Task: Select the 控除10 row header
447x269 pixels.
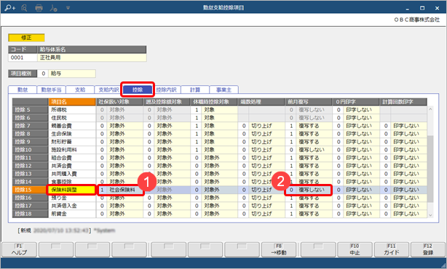Action: click(31, 150)
